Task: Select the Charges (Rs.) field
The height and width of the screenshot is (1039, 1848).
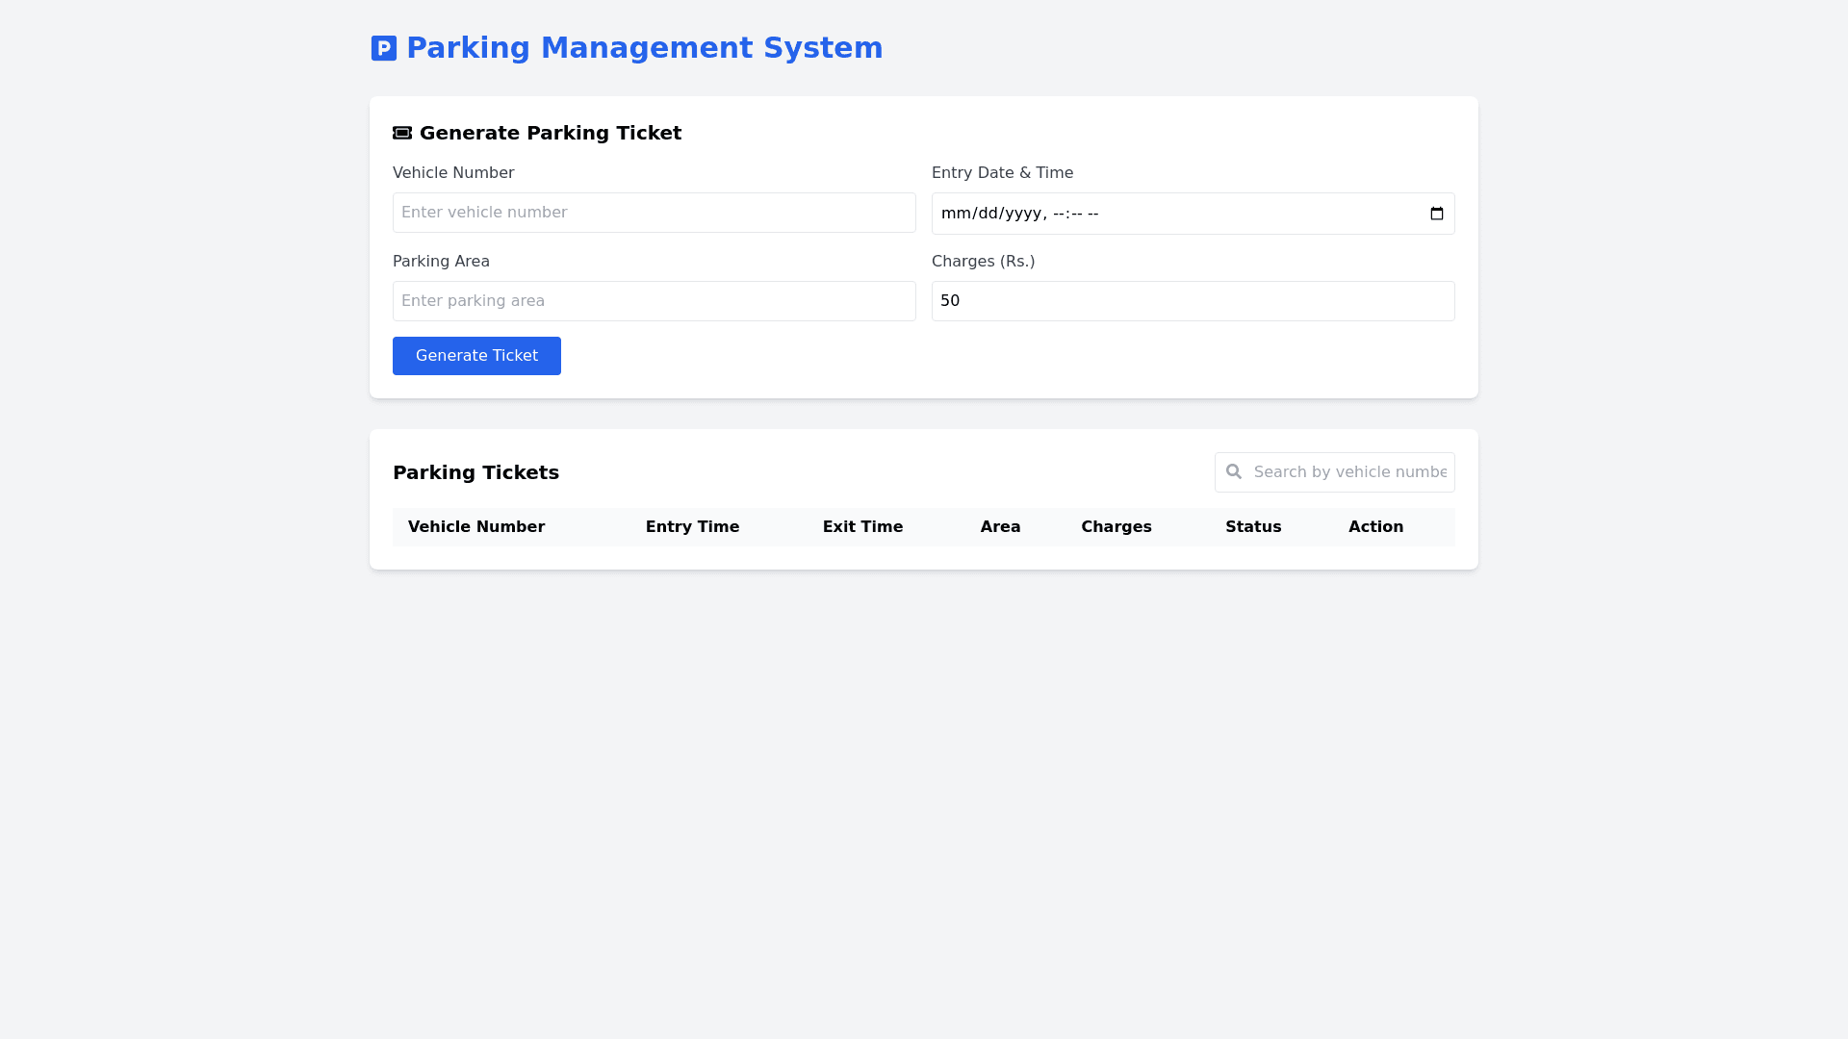Action: (1193, 301)
